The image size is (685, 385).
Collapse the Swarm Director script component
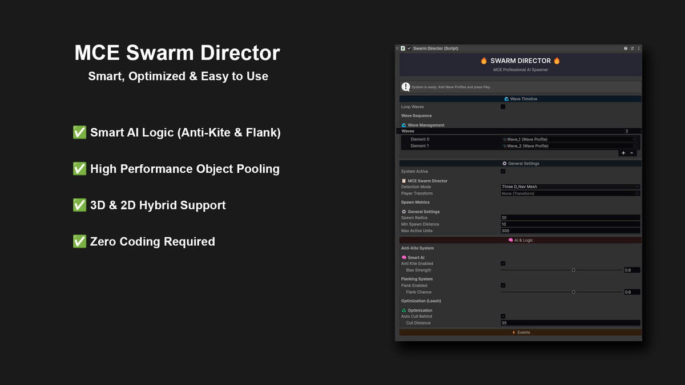[397, 48]
